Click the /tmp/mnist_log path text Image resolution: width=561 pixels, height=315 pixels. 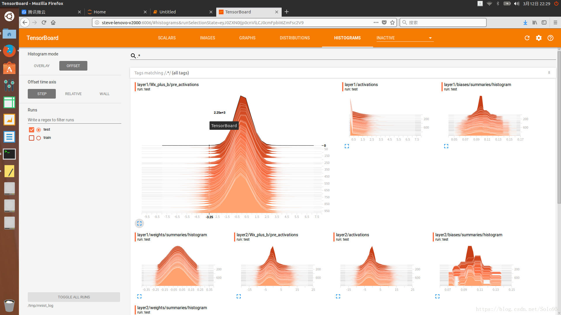tap(41, 306)
